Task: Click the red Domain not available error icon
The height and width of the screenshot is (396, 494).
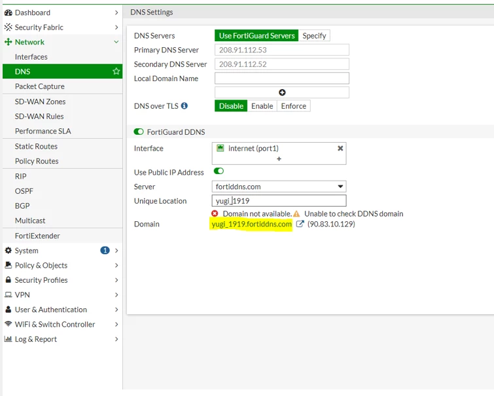Action: click(215, 214)
